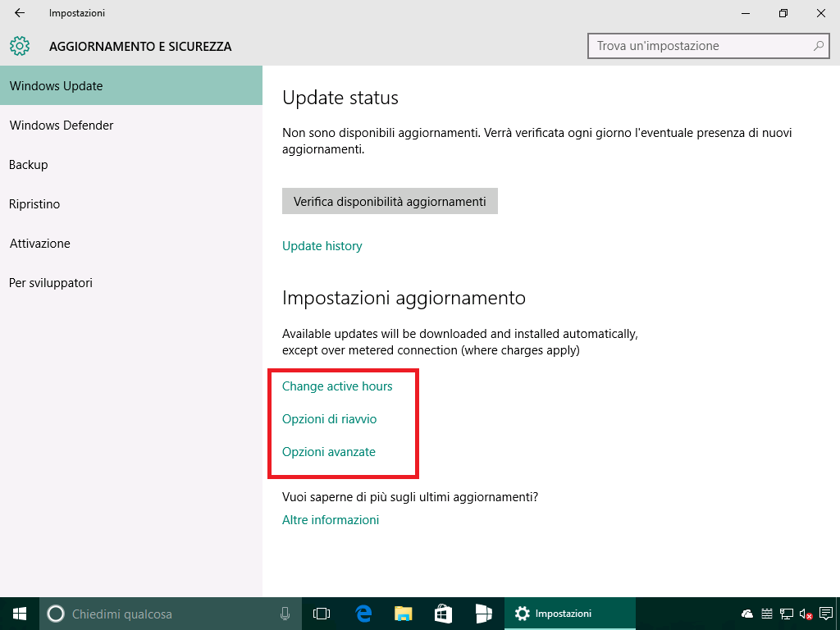Minimize the Impostazioni window
The width and height of the screenshot is (840, 630).
point(745,13)
